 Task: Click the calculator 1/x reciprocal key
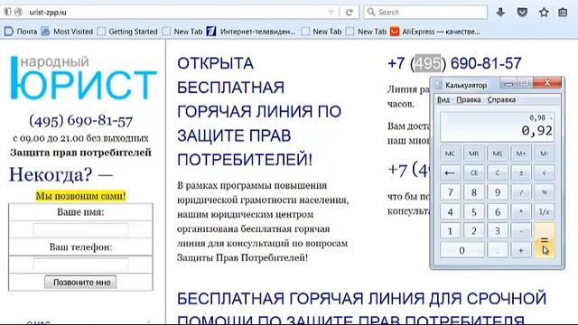pyautogui.click(x=544, y=212)
